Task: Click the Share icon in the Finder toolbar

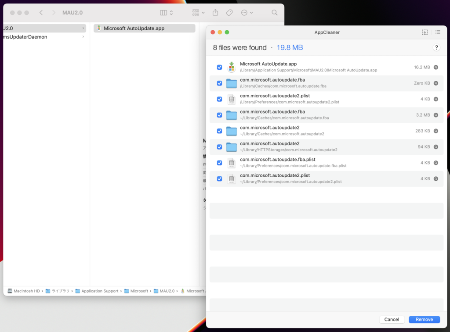Action: (x=215, y=13)
